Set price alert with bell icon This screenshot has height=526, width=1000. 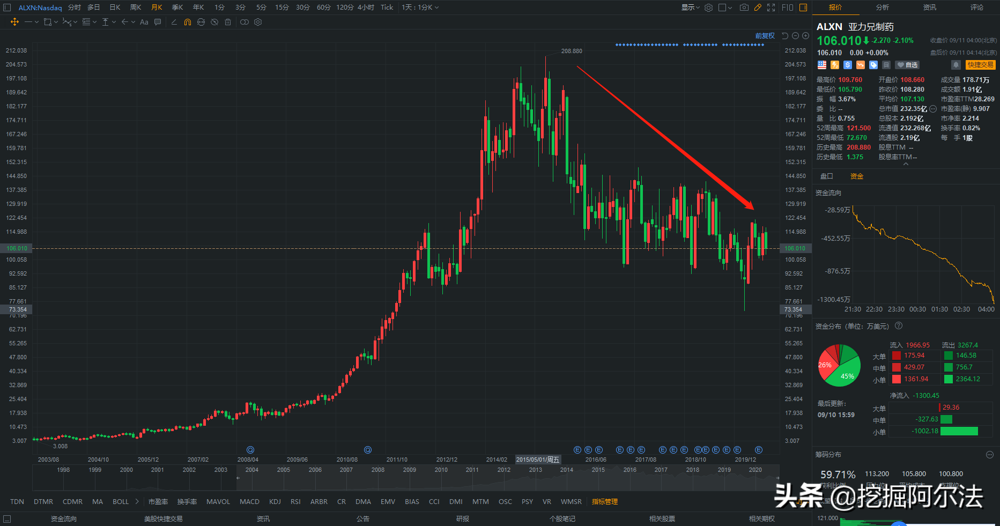click(x=955, y=65)
